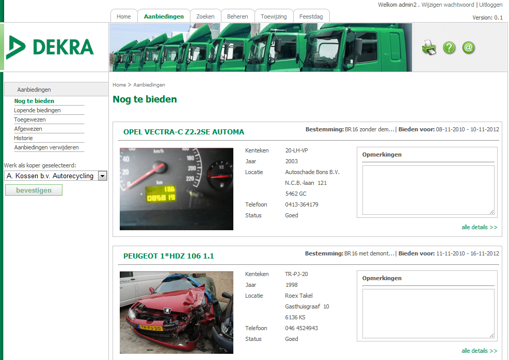The width and height of the screenshot is (509, 360).
Task: Click bid period 11-11-2010 - 16-11-2012
Action: [x=468, y=253]
